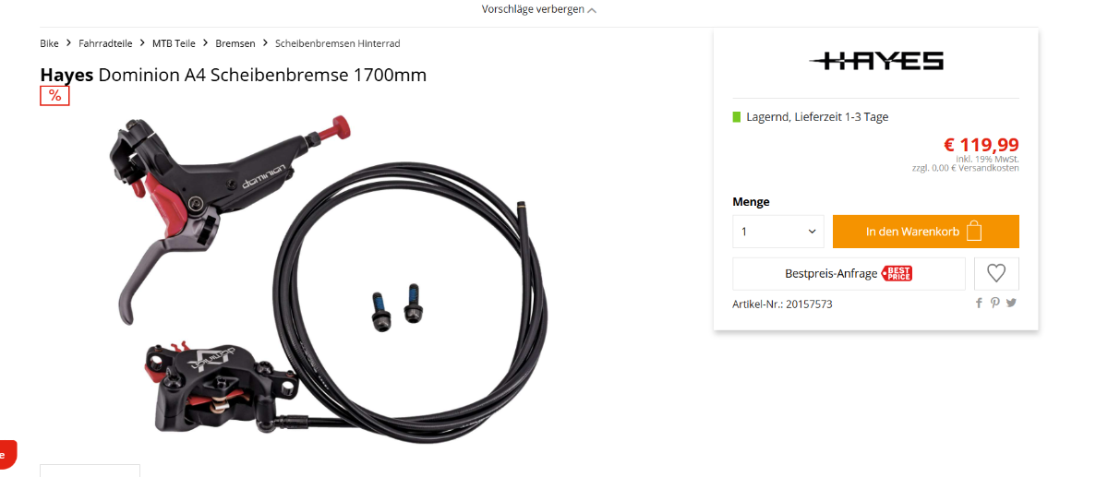Share product on Facebook
This screenshot has width=1108, height=477.
(979, 304)
